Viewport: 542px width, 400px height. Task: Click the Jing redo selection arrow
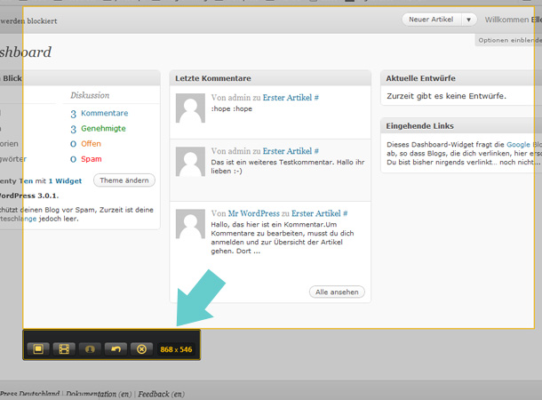tap(116, 349)
